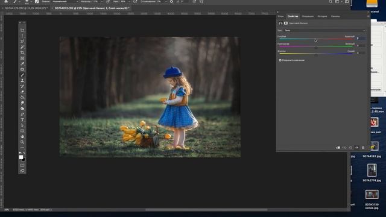The image size is (386, 217).
Task: Select the Rectangle shape tool
Action: [x=22, y=131]
